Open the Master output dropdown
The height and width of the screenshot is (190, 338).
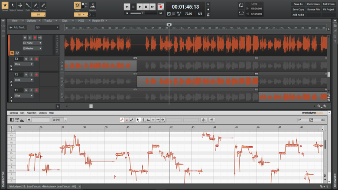coord(32,48)
